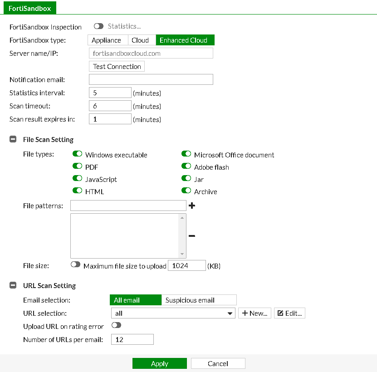Viewport: 377px width, 372px height.
Task: Select the Cloud FortiSandbox type
Action: coord(141,40)
